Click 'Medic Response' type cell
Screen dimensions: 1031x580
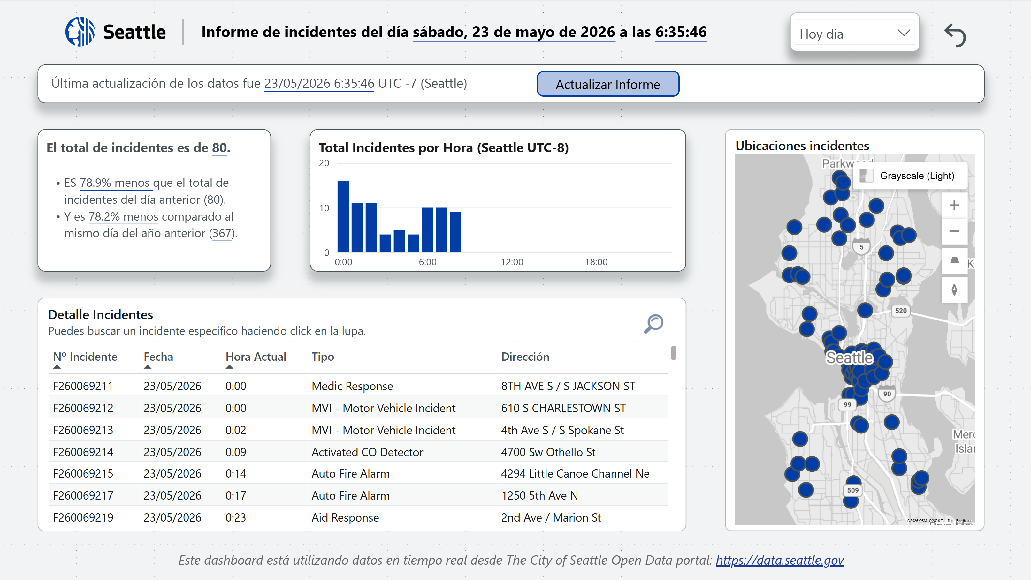tap(352, 386)
